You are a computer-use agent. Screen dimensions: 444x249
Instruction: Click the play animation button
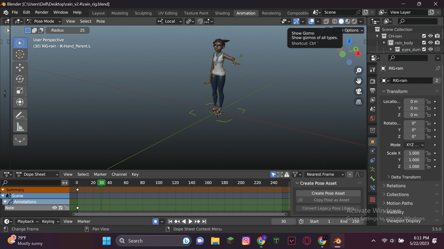click(x=190, y=221)
